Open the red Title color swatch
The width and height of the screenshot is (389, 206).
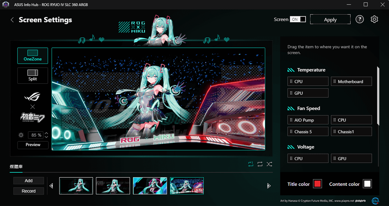click(317, 184)
